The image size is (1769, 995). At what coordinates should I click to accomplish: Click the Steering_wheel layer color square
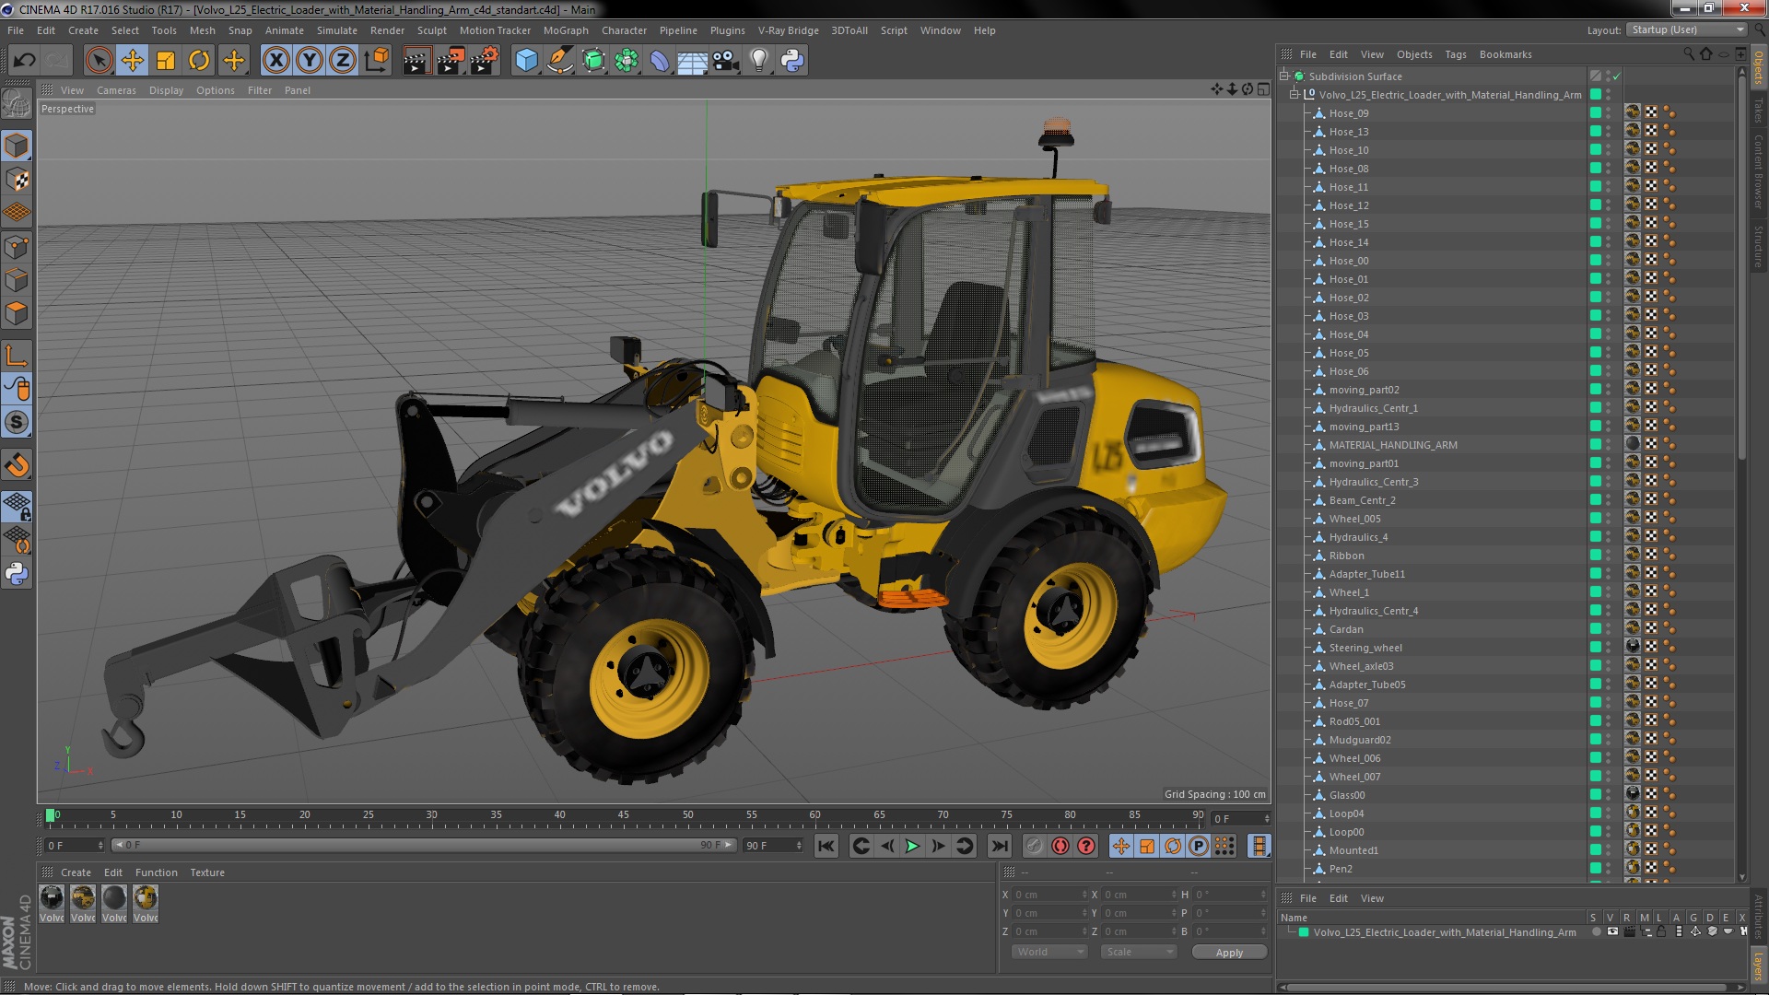(1595, 648)
